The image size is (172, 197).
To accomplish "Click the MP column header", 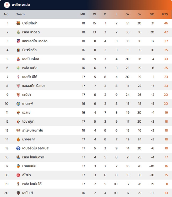I will point(83,14).
